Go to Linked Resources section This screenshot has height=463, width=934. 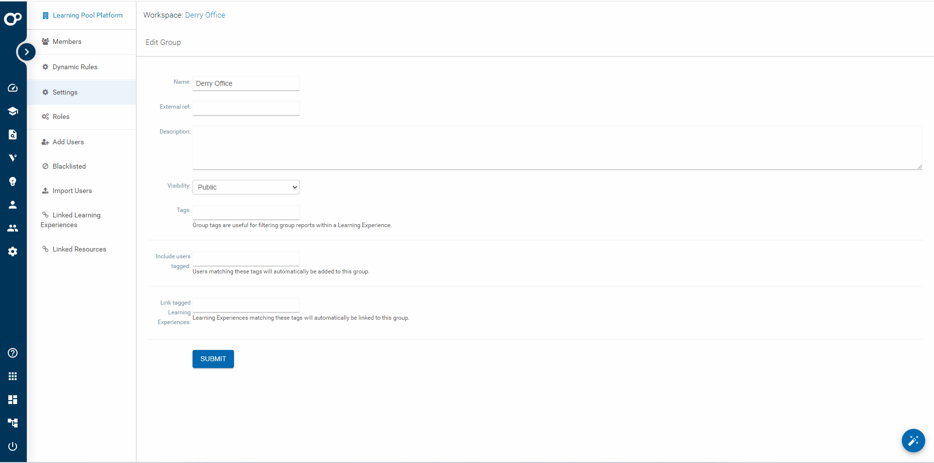(79, 250)
